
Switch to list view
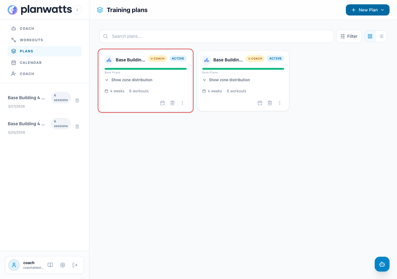coord(381,36)
